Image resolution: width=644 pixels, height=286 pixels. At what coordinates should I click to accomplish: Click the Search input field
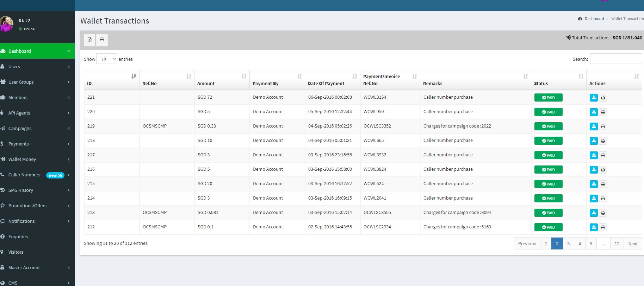pos(616,59)
